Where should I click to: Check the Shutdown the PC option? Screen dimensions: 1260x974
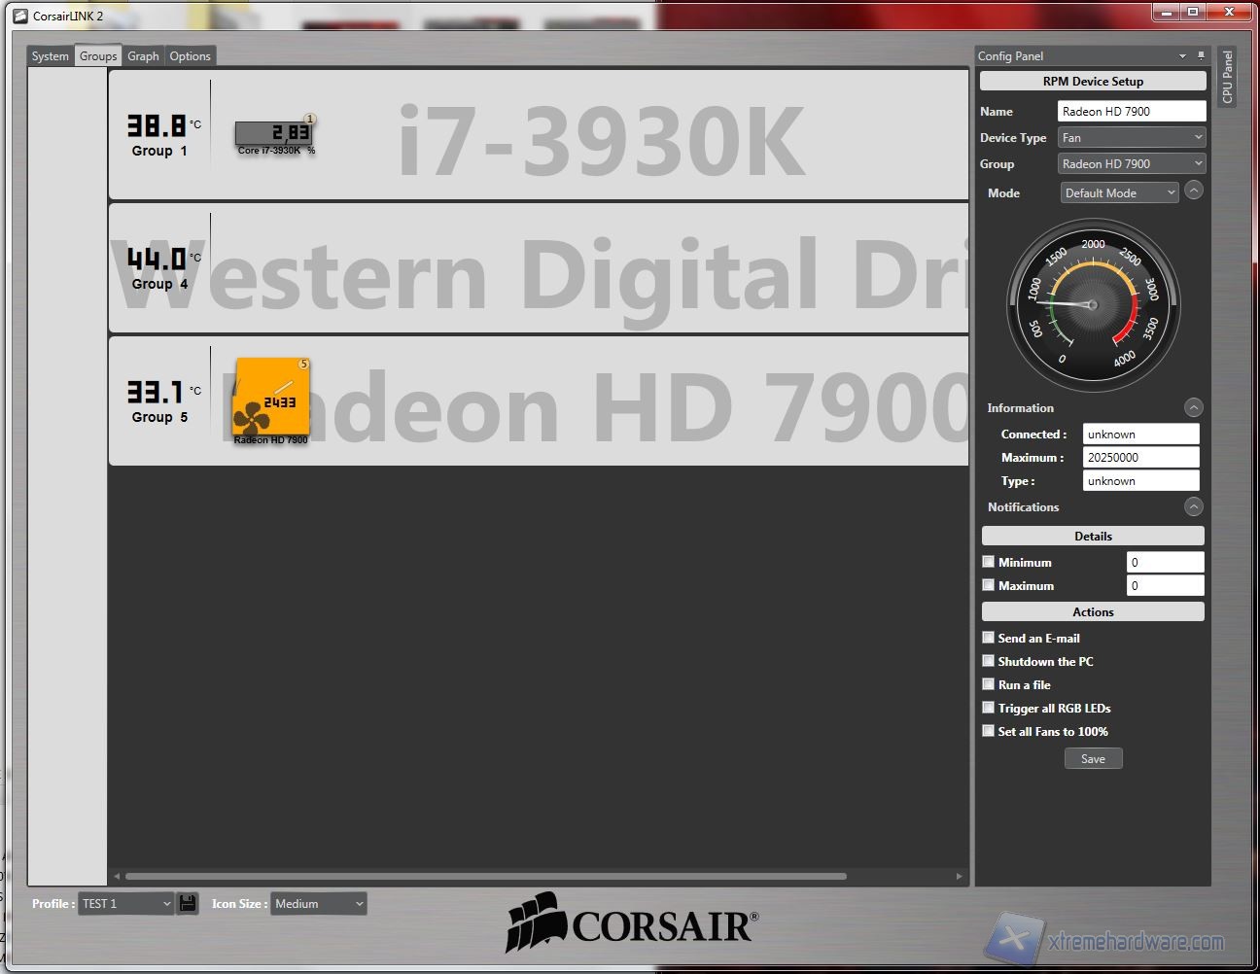pos(989,661)
